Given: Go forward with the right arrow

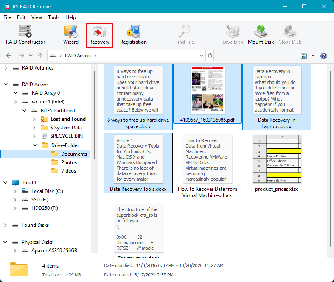Looking at the screenshot, I should 22,56.
